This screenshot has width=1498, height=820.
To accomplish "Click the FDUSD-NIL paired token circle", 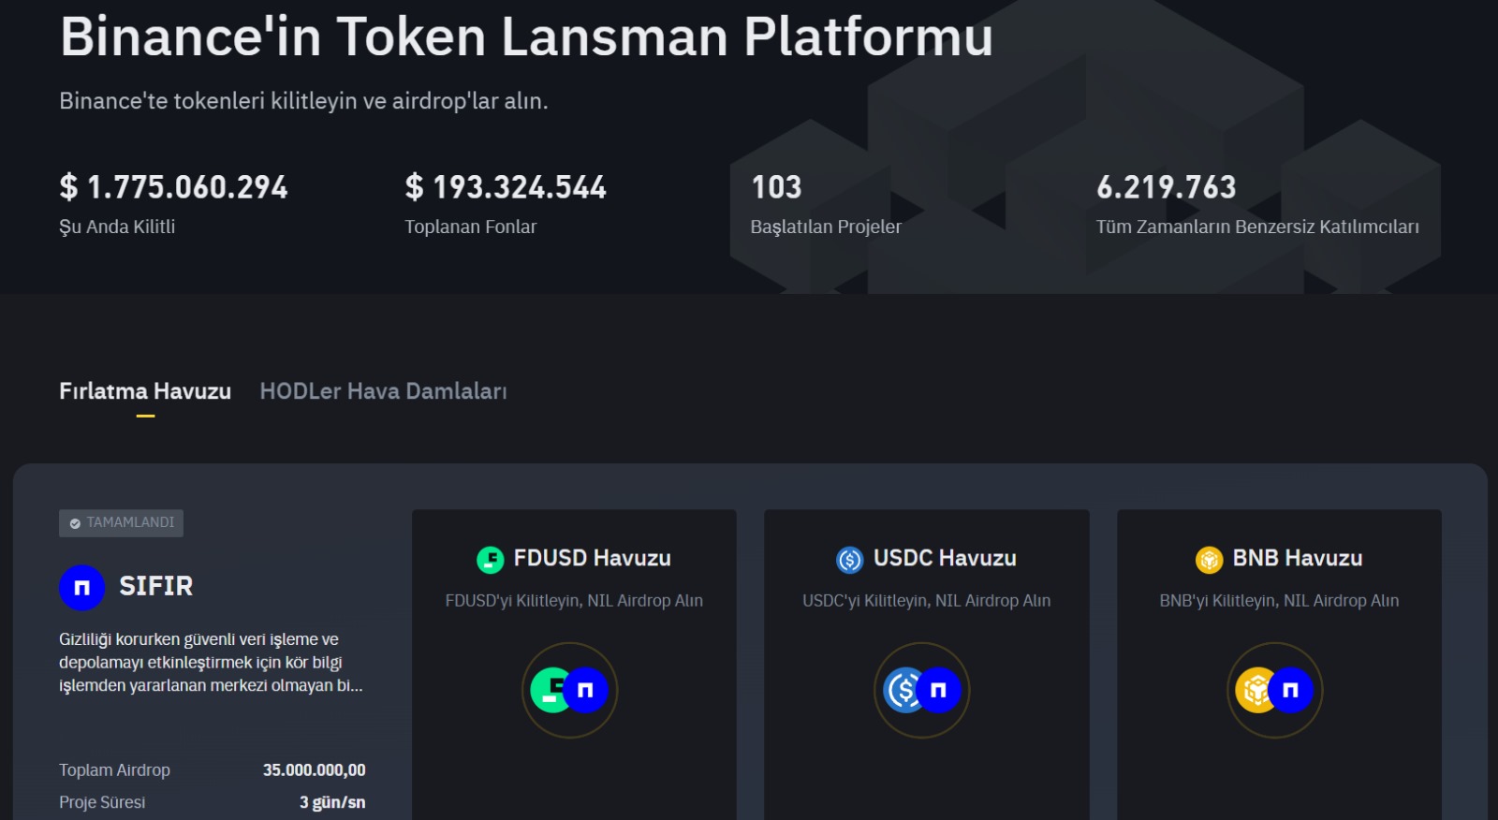I will pyautogui.click(x=569, y=690).
